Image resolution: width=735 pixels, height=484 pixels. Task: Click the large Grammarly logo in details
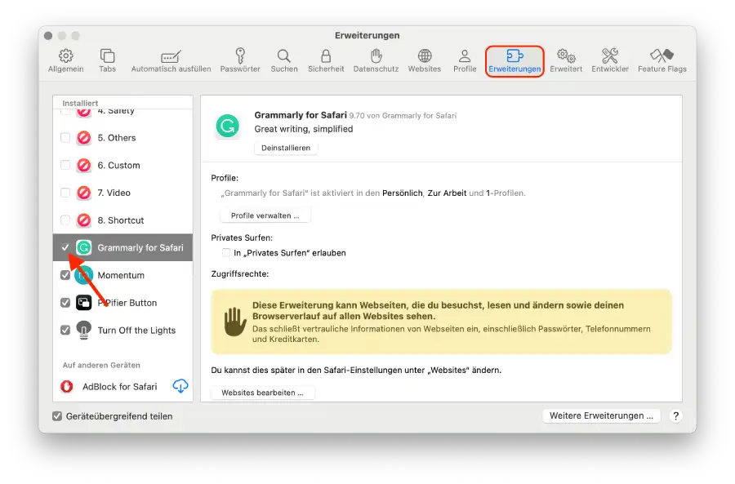click(x=227, y=126)
